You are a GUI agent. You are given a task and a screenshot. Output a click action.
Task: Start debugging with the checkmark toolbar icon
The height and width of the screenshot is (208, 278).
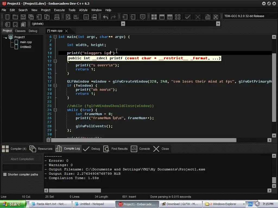pos(188,17)
